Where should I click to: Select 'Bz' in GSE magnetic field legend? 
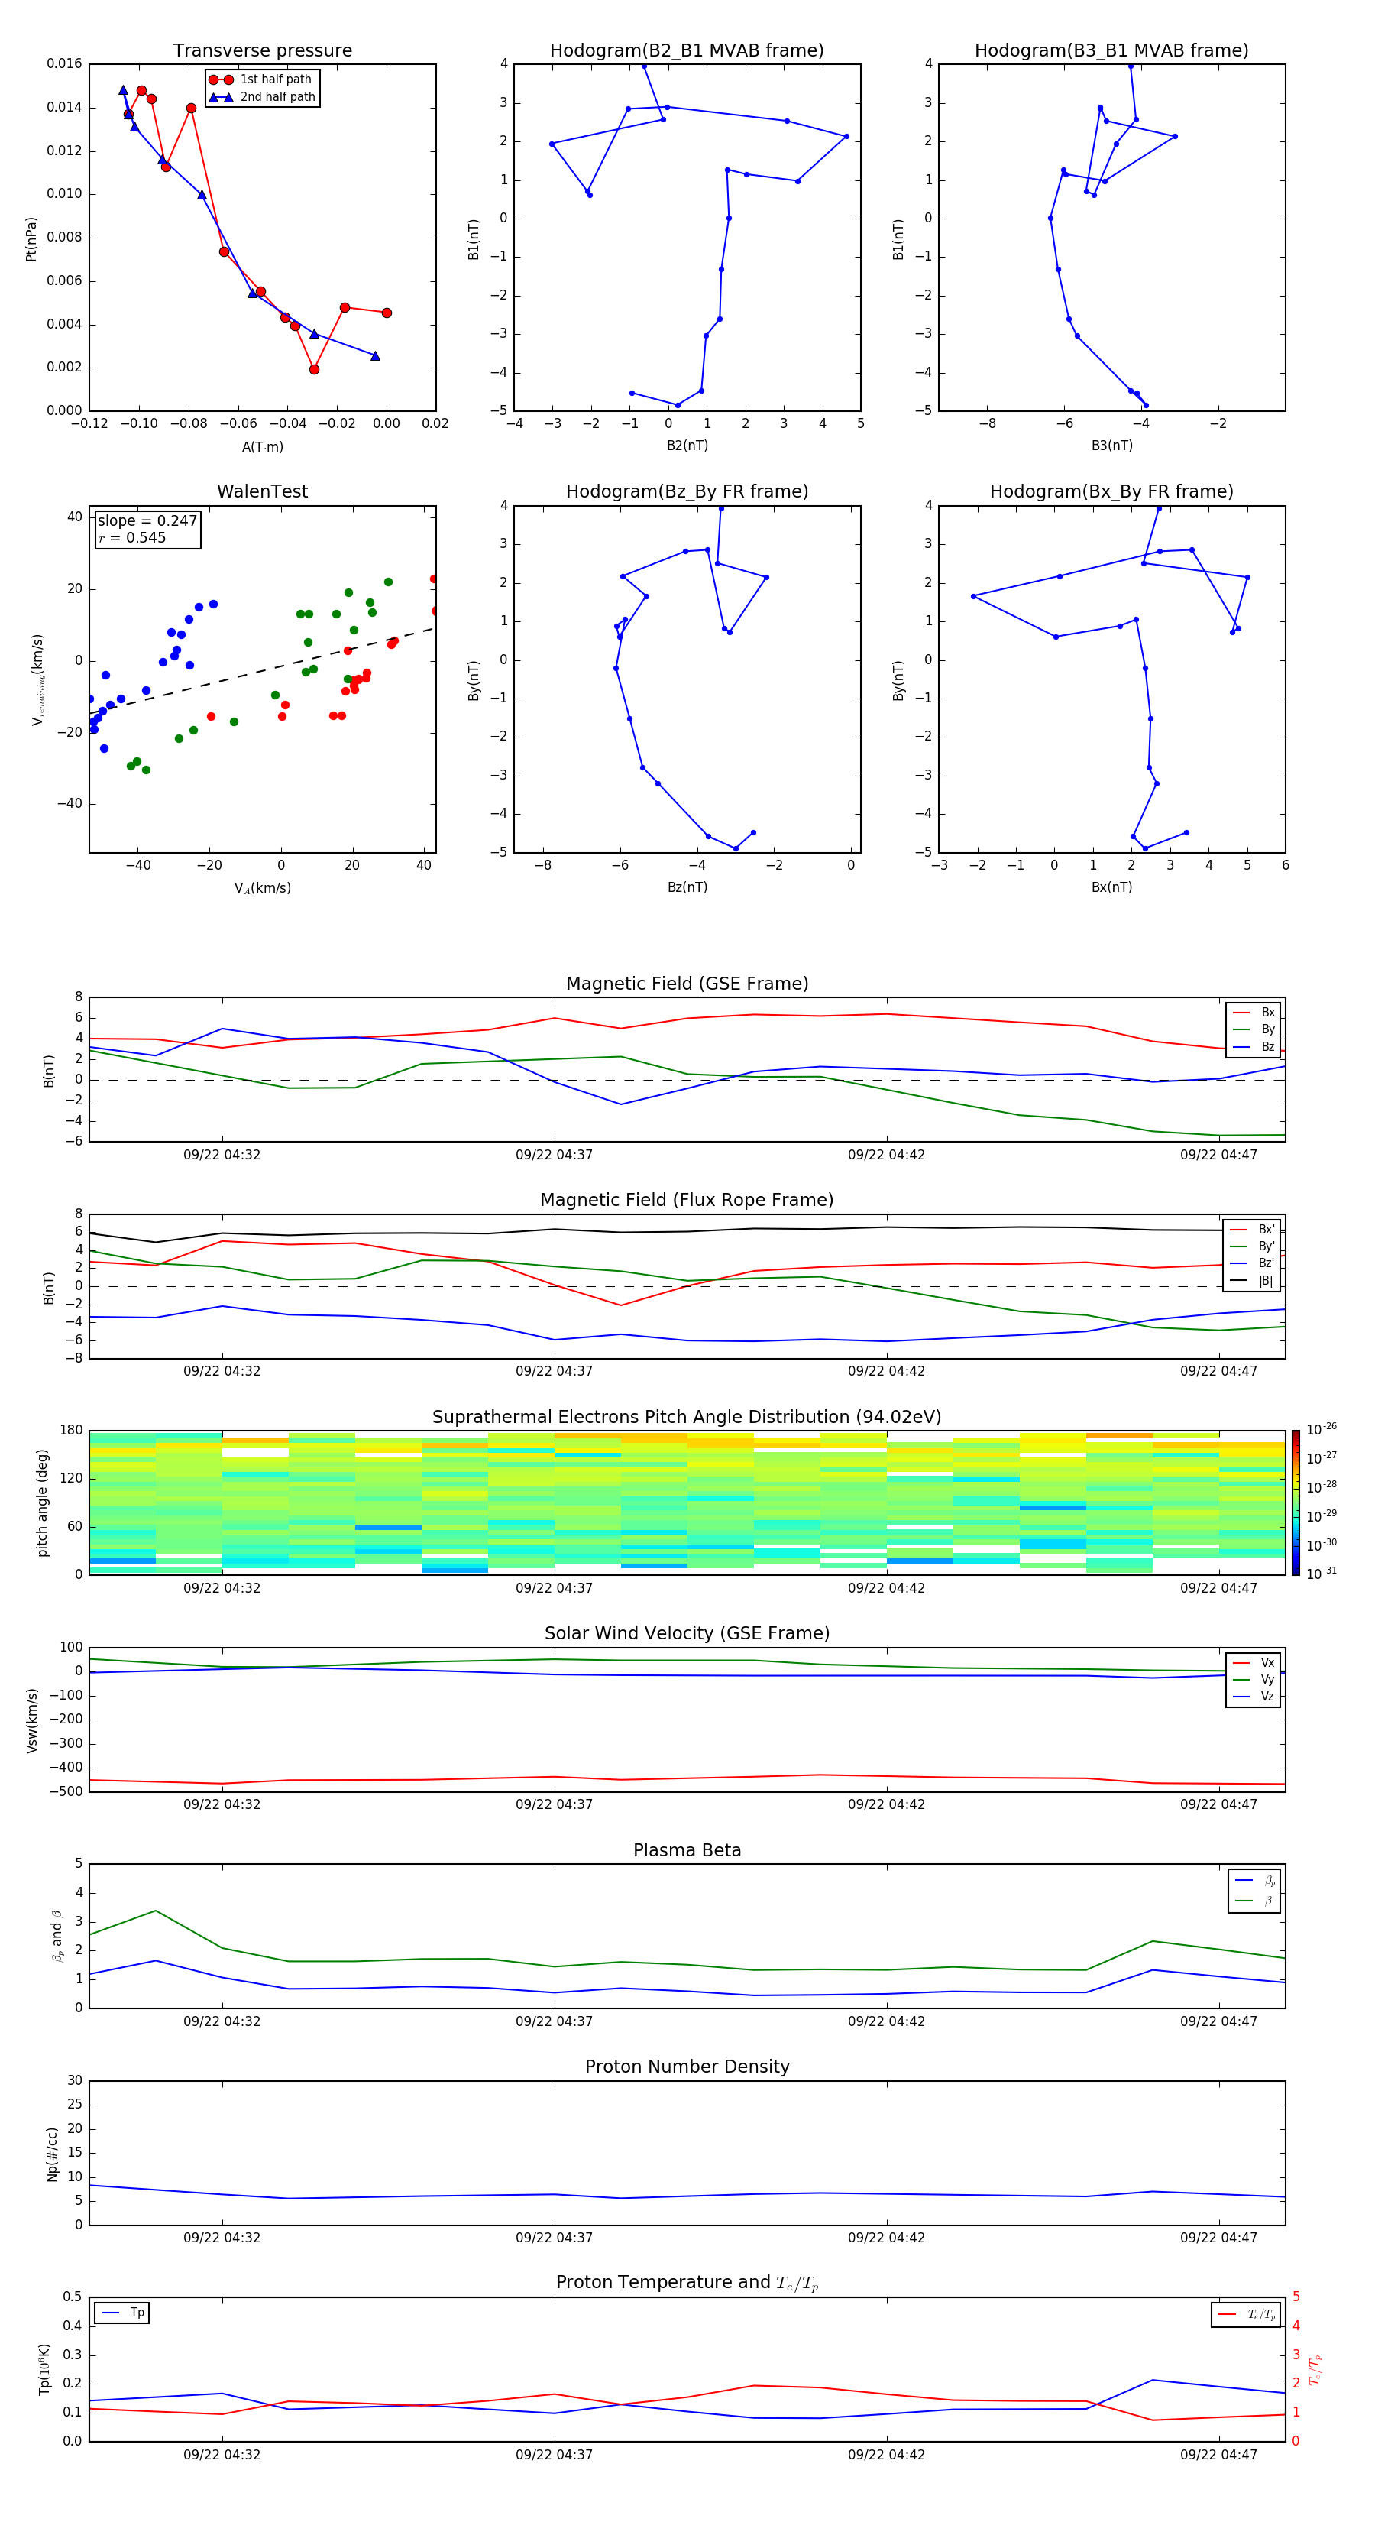click(1254, 1046)
